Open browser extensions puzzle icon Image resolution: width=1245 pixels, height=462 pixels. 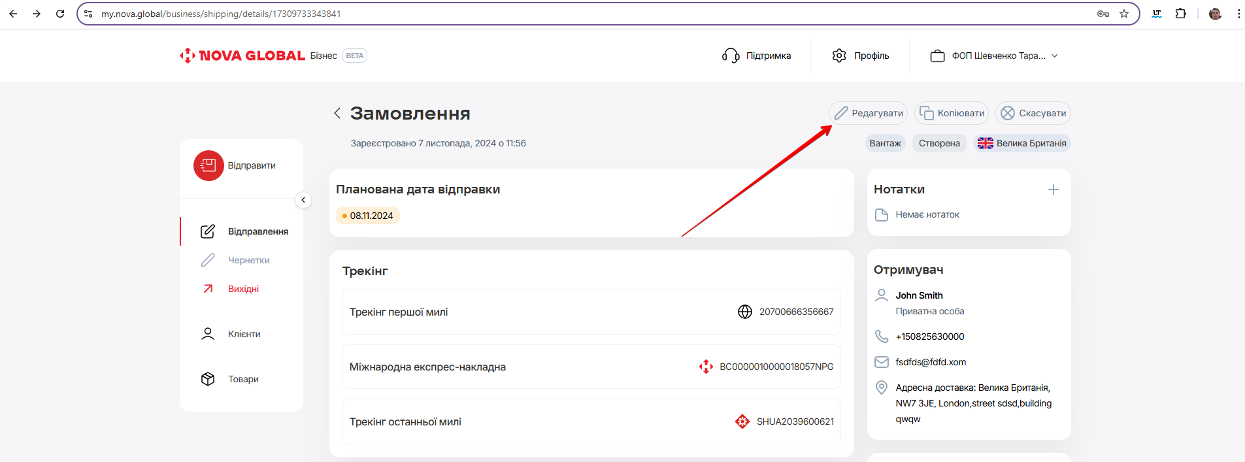click(1180, 14)
